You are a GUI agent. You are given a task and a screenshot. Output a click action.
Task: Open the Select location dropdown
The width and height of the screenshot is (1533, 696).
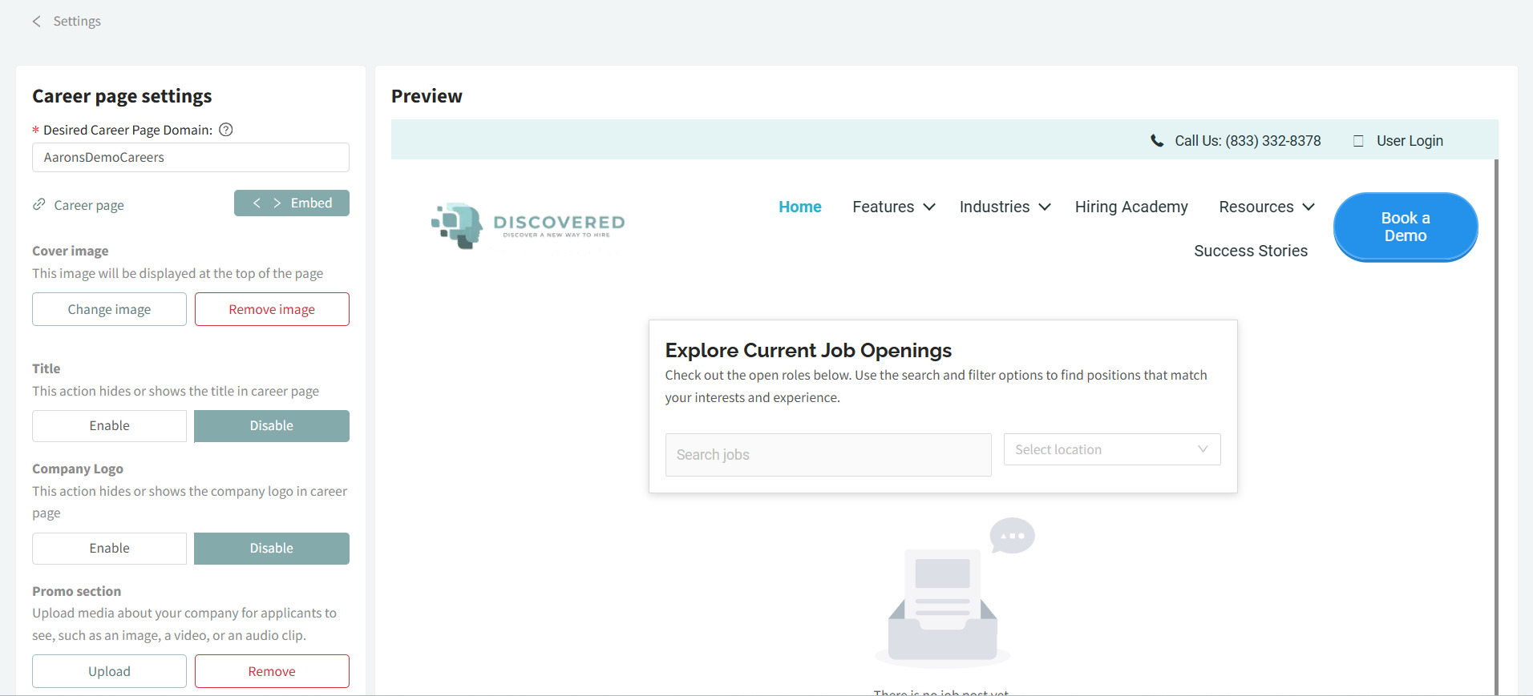[x=1112, y=449]
